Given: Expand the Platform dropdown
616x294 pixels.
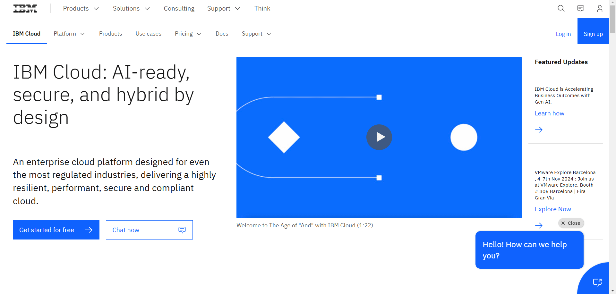Looking at the screenshot, I should click(69, 34).
